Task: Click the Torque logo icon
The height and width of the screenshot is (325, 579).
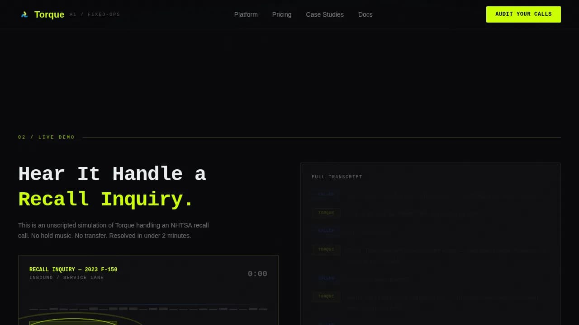Action: click(24, 14)
